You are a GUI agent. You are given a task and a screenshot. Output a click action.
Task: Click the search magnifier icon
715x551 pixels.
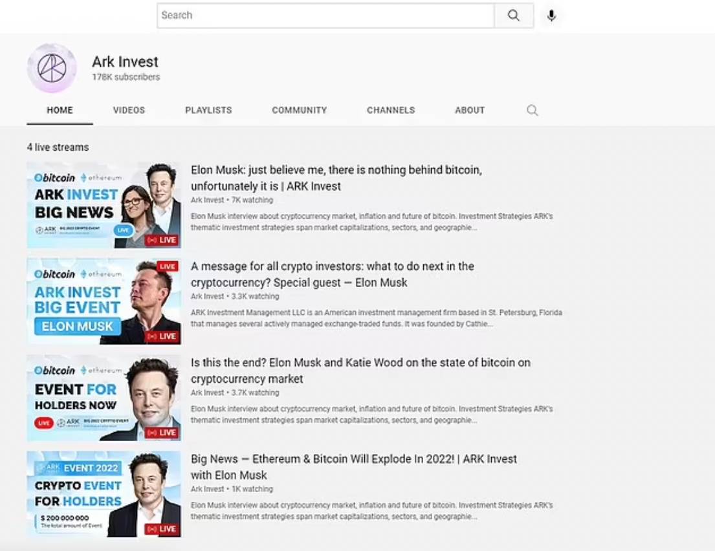514,15
